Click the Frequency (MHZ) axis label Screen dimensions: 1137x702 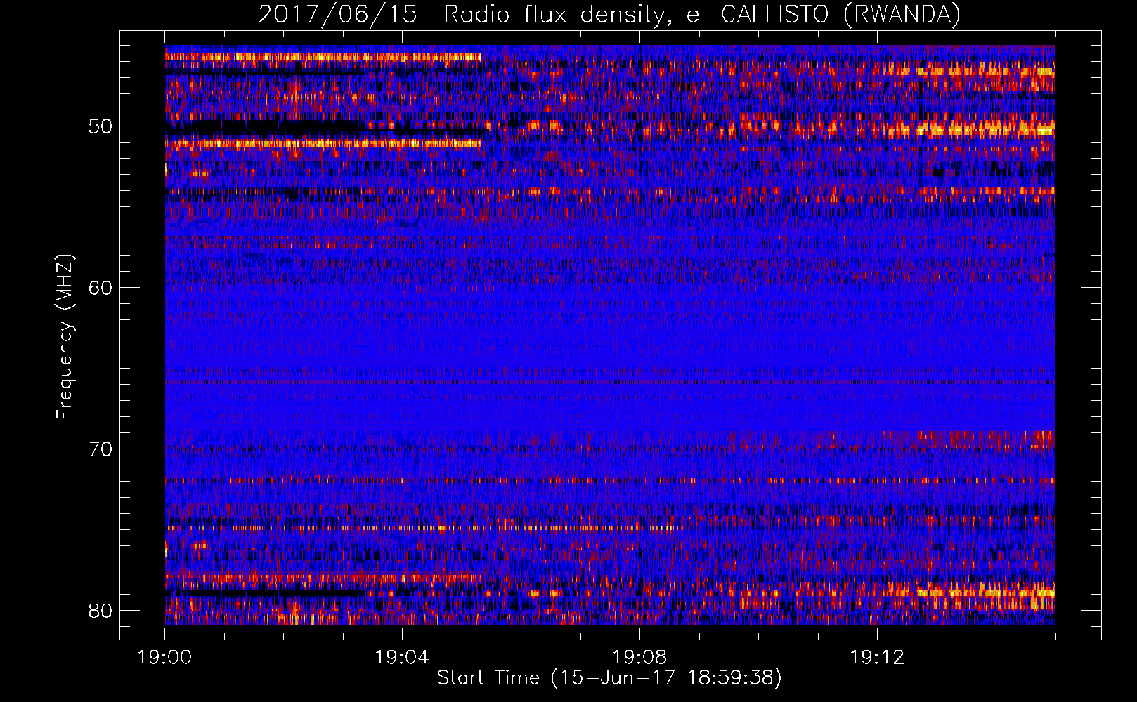pos(65,337)
